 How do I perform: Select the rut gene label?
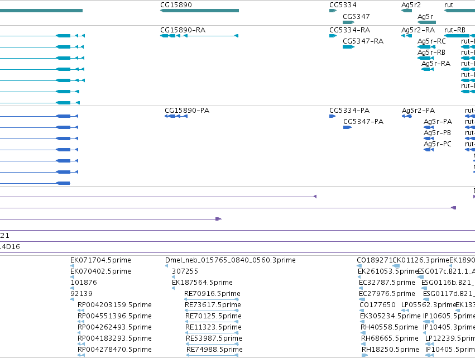pyautogui.click(x=449, y=5)
